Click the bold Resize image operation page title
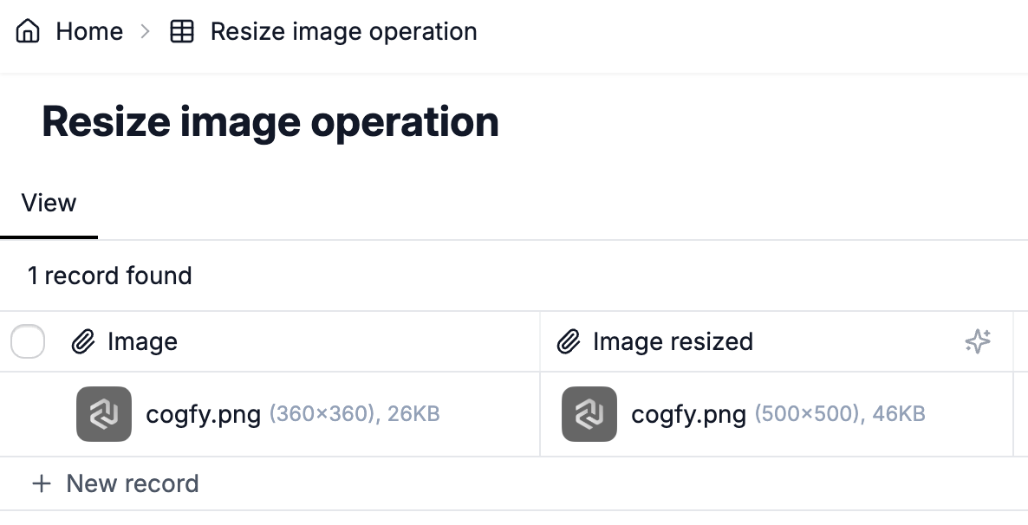The height and width of the screenshot is (525, 1028). click(x=270, y=122)
